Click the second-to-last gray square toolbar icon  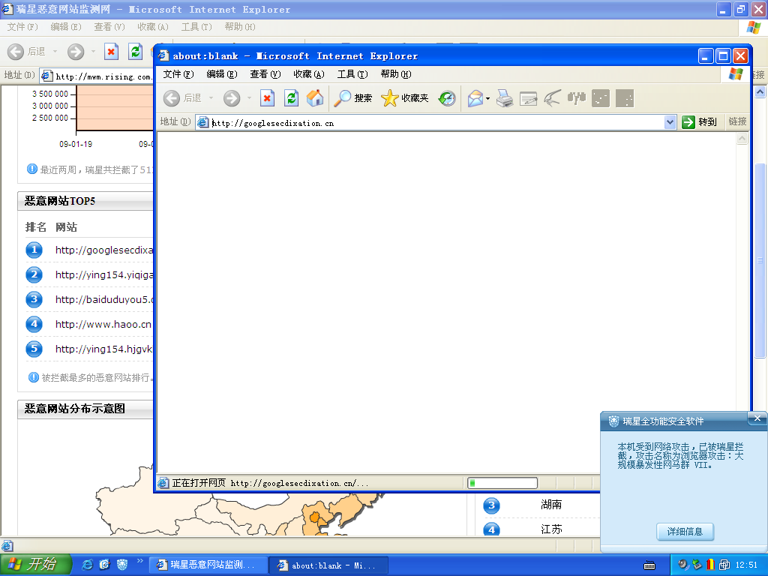click(x=601, y=98)
